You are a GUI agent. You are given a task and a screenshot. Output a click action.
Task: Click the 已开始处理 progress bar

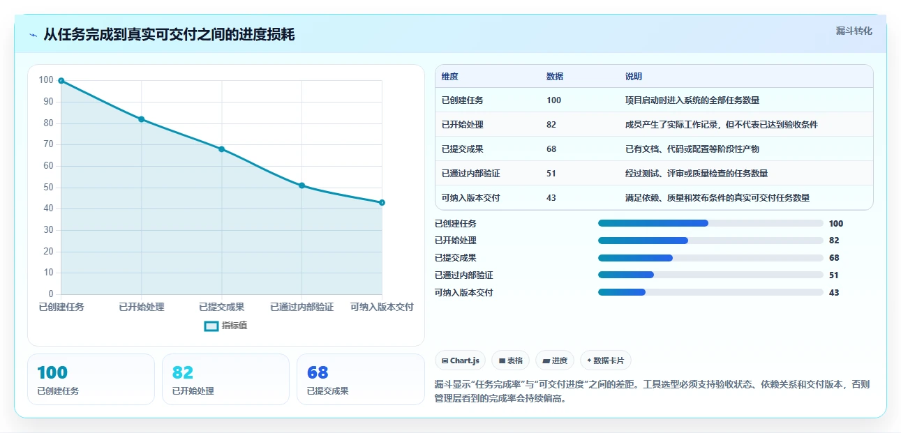pos(710,241)
